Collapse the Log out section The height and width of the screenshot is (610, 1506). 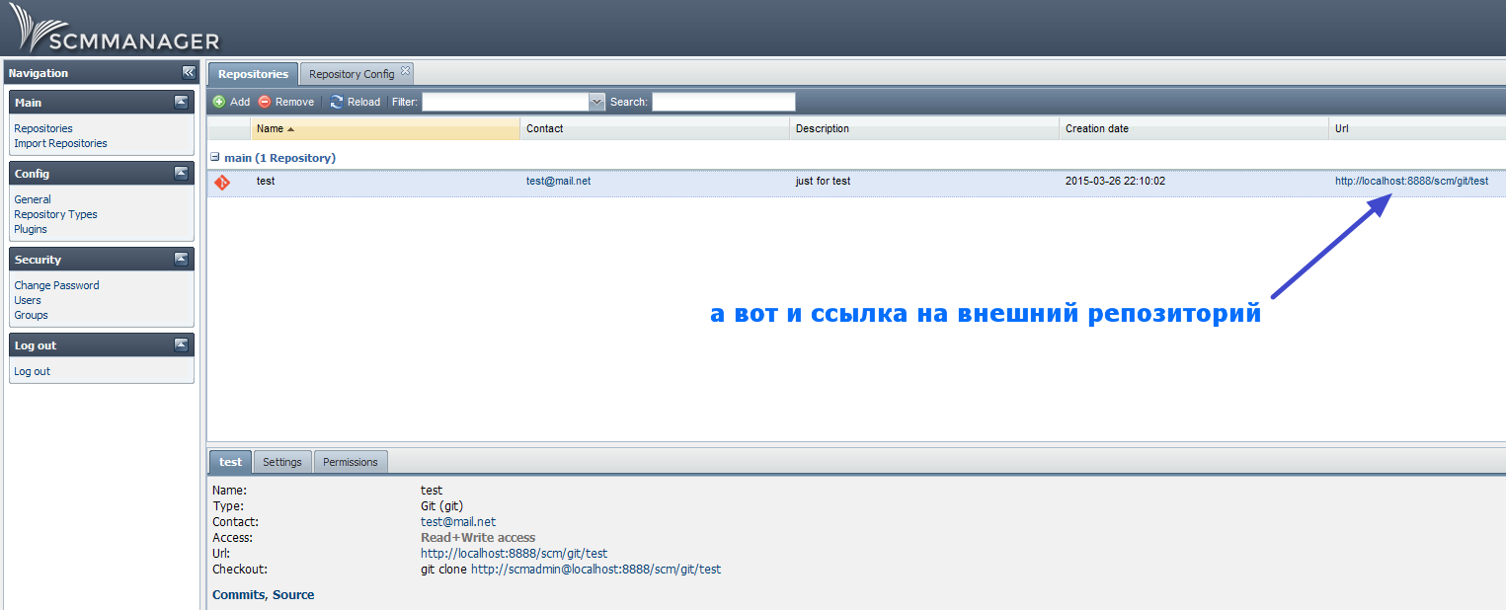click(x=181, y=344)
